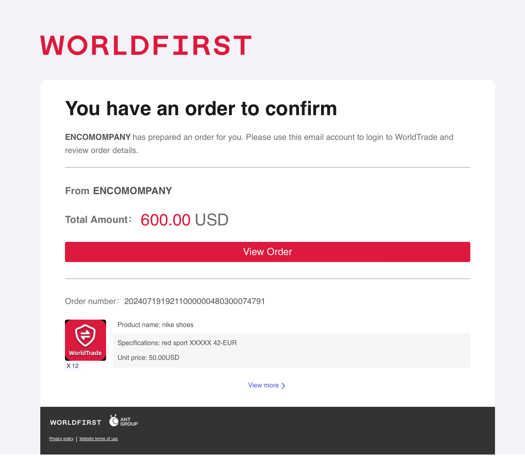Click the Unit price 50.00USD line
Screen dimensions: 525x457
click(148, 358)
